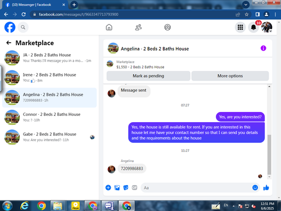Image resolution: width=281 pixels, height=211 pixels.
Task: Open a new browser tab
Action: 74,5
